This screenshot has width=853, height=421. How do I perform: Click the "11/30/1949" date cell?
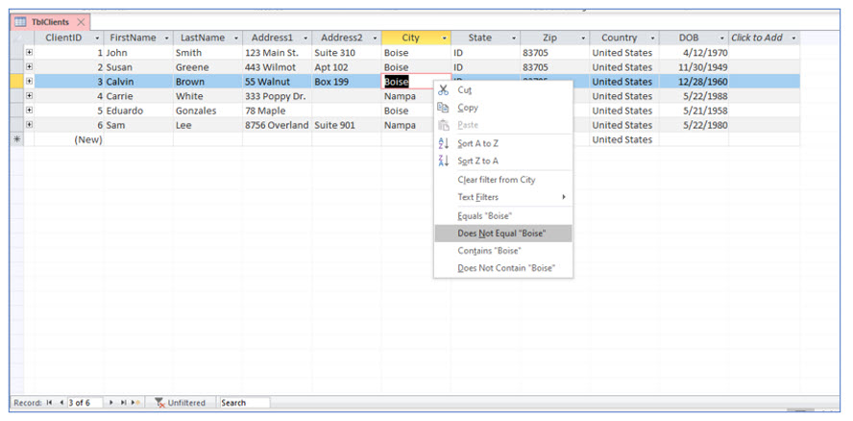tap(694, 67)
